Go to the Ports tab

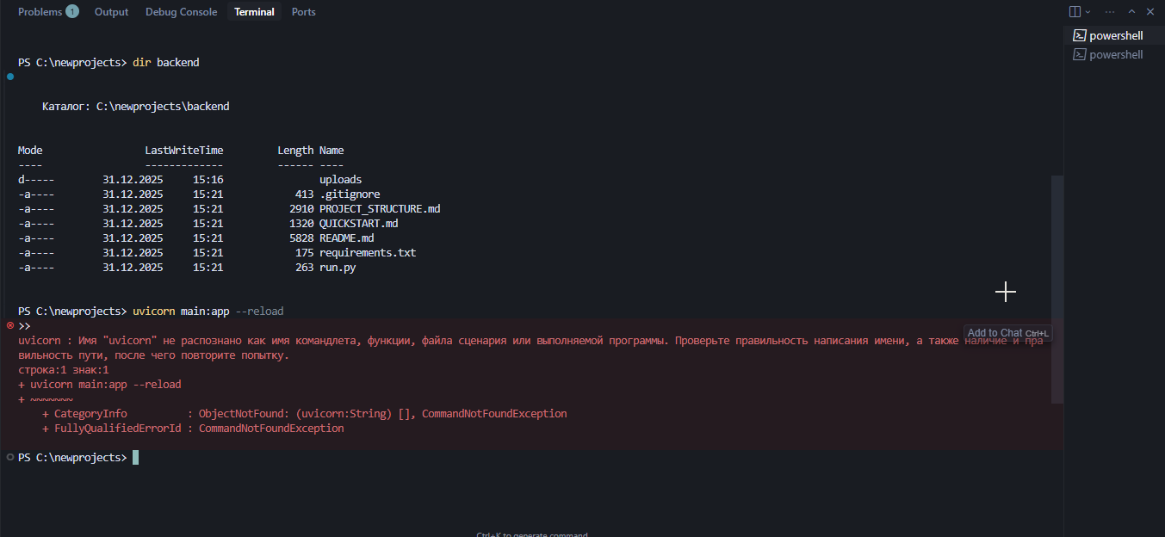click(303, 12)
